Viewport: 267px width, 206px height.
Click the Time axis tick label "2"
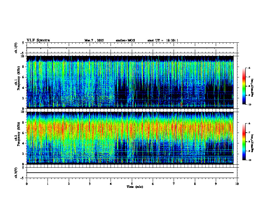point(69,184)
